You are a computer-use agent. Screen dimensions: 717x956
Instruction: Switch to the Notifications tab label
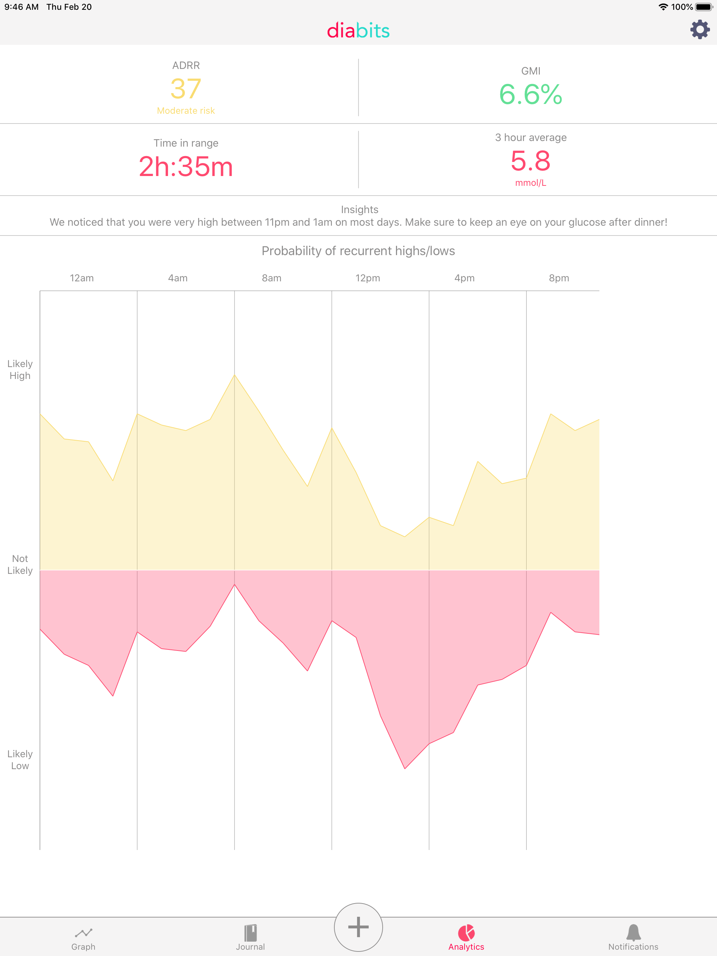[633, 947]
